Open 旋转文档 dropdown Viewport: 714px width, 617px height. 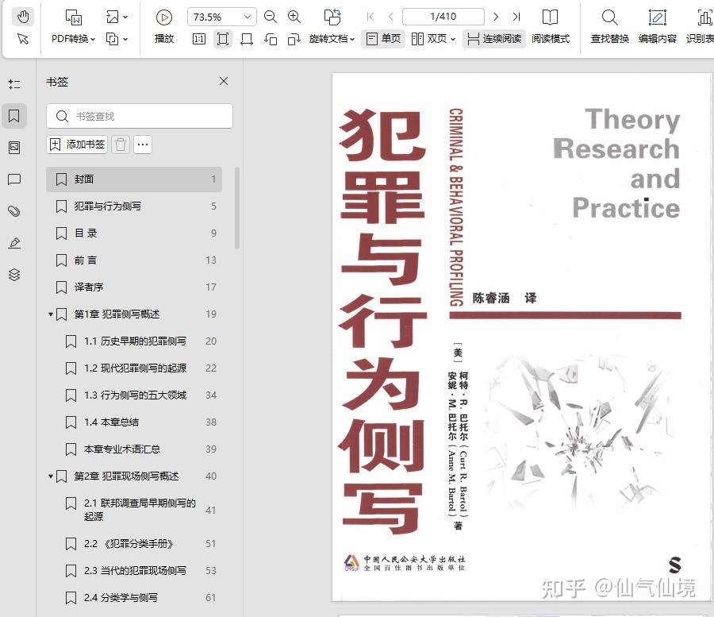point(332,39)
